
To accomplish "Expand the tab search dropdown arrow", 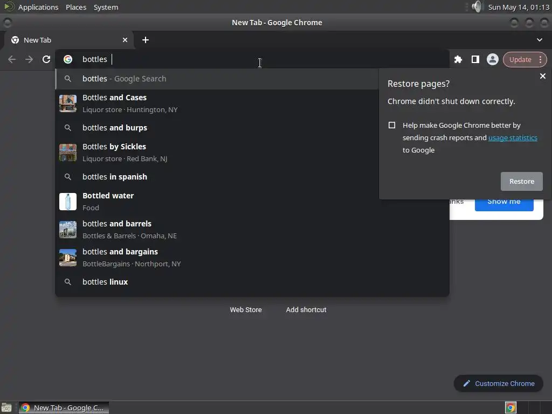I will point(540,40).
